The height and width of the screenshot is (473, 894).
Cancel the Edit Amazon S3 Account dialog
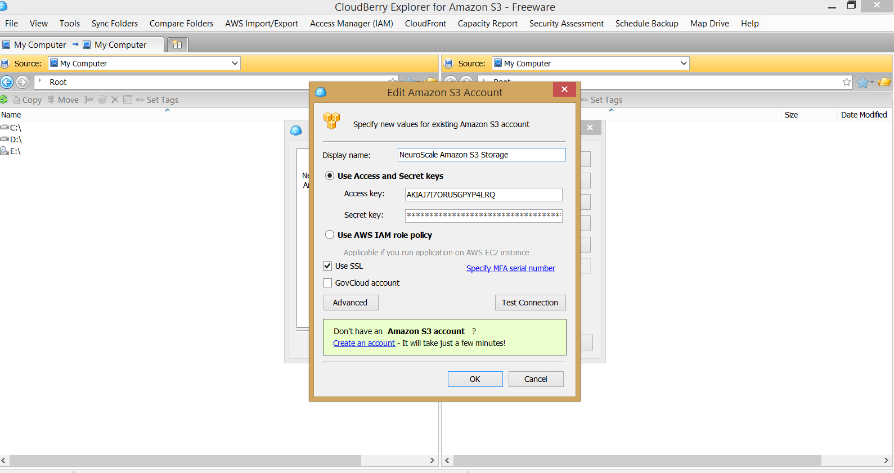536,379
